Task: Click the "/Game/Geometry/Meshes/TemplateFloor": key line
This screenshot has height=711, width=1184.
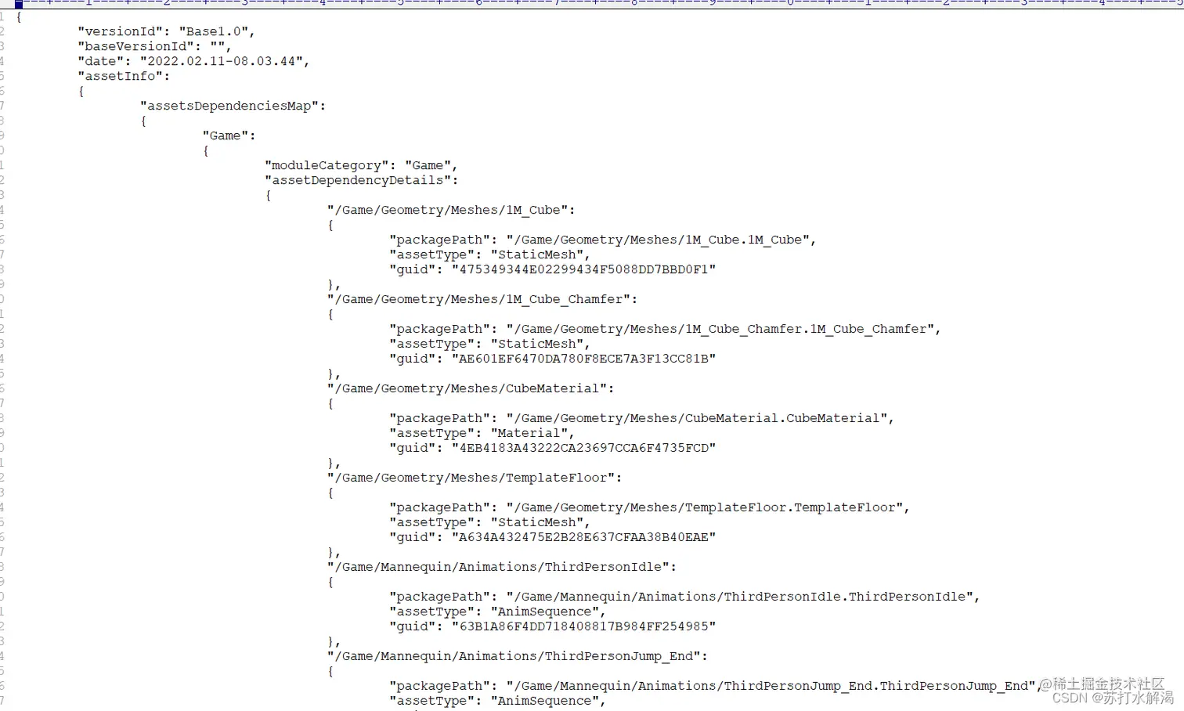Action: click(475, 478)
